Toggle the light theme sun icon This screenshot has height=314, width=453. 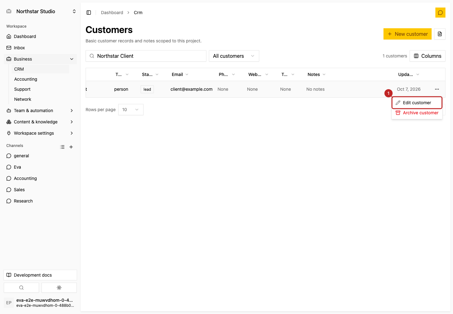pos(59,288)
